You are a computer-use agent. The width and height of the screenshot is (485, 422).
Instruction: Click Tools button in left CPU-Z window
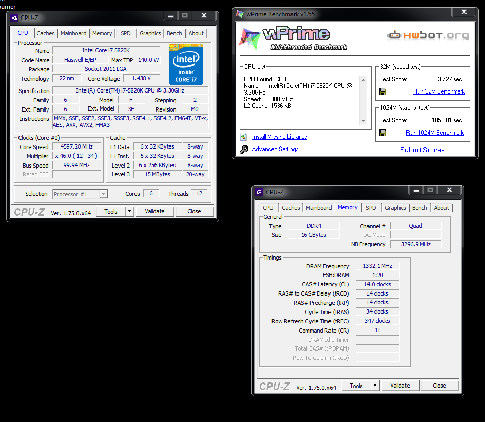coord(111,211)
